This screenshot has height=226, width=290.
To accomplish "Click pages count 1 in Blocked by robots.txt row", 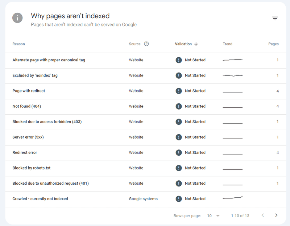I will point(277,168).
